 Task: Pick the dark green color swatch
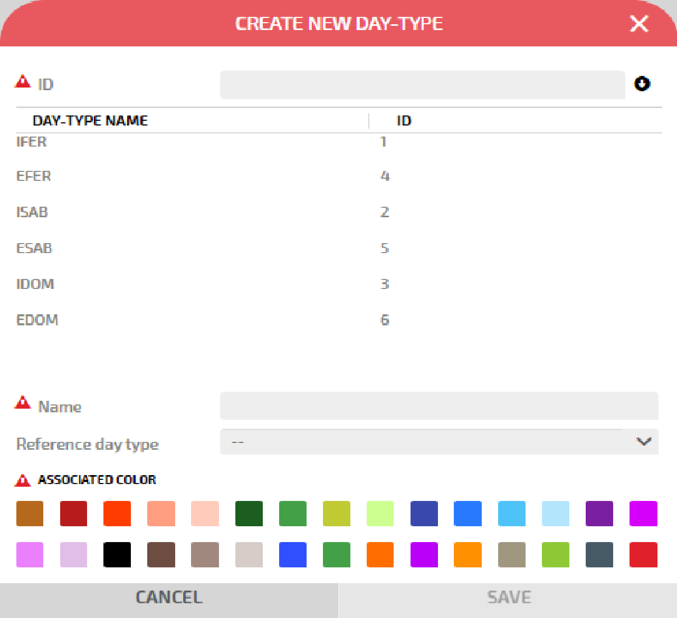click(249, 514)
